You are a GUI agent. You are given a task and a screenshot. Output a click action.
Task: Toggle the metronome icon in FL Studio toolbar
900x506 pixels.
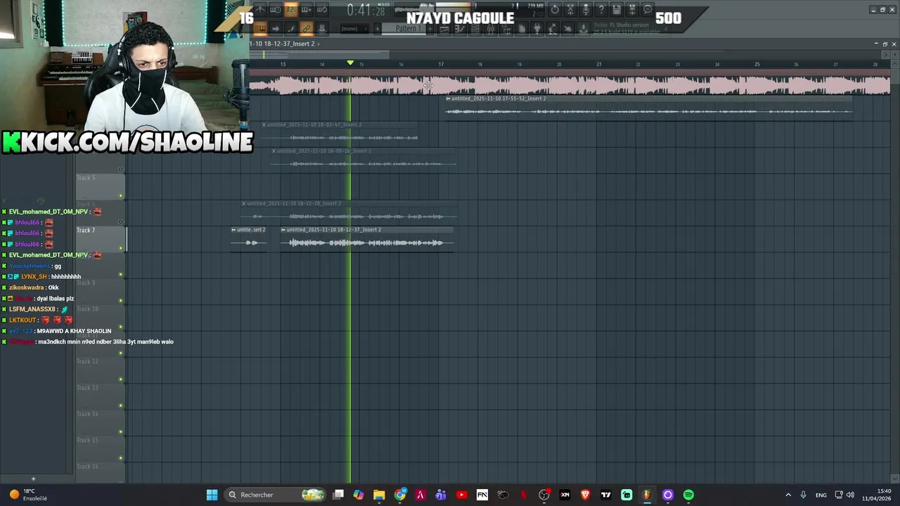(x=259, y=10)
